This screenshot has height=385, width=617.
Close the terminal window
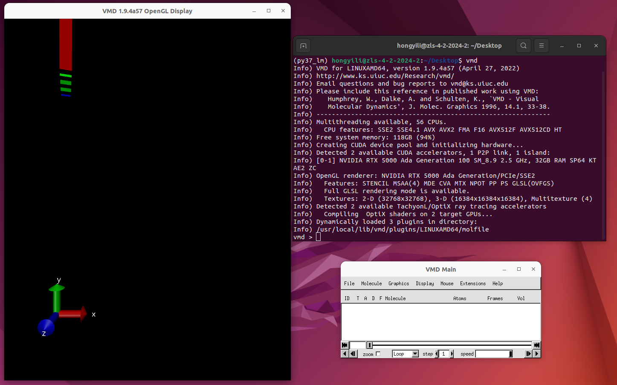[596, 46]
